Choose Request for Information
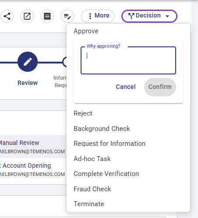Viewport: 198px width, 218px height. click(128, 144)
